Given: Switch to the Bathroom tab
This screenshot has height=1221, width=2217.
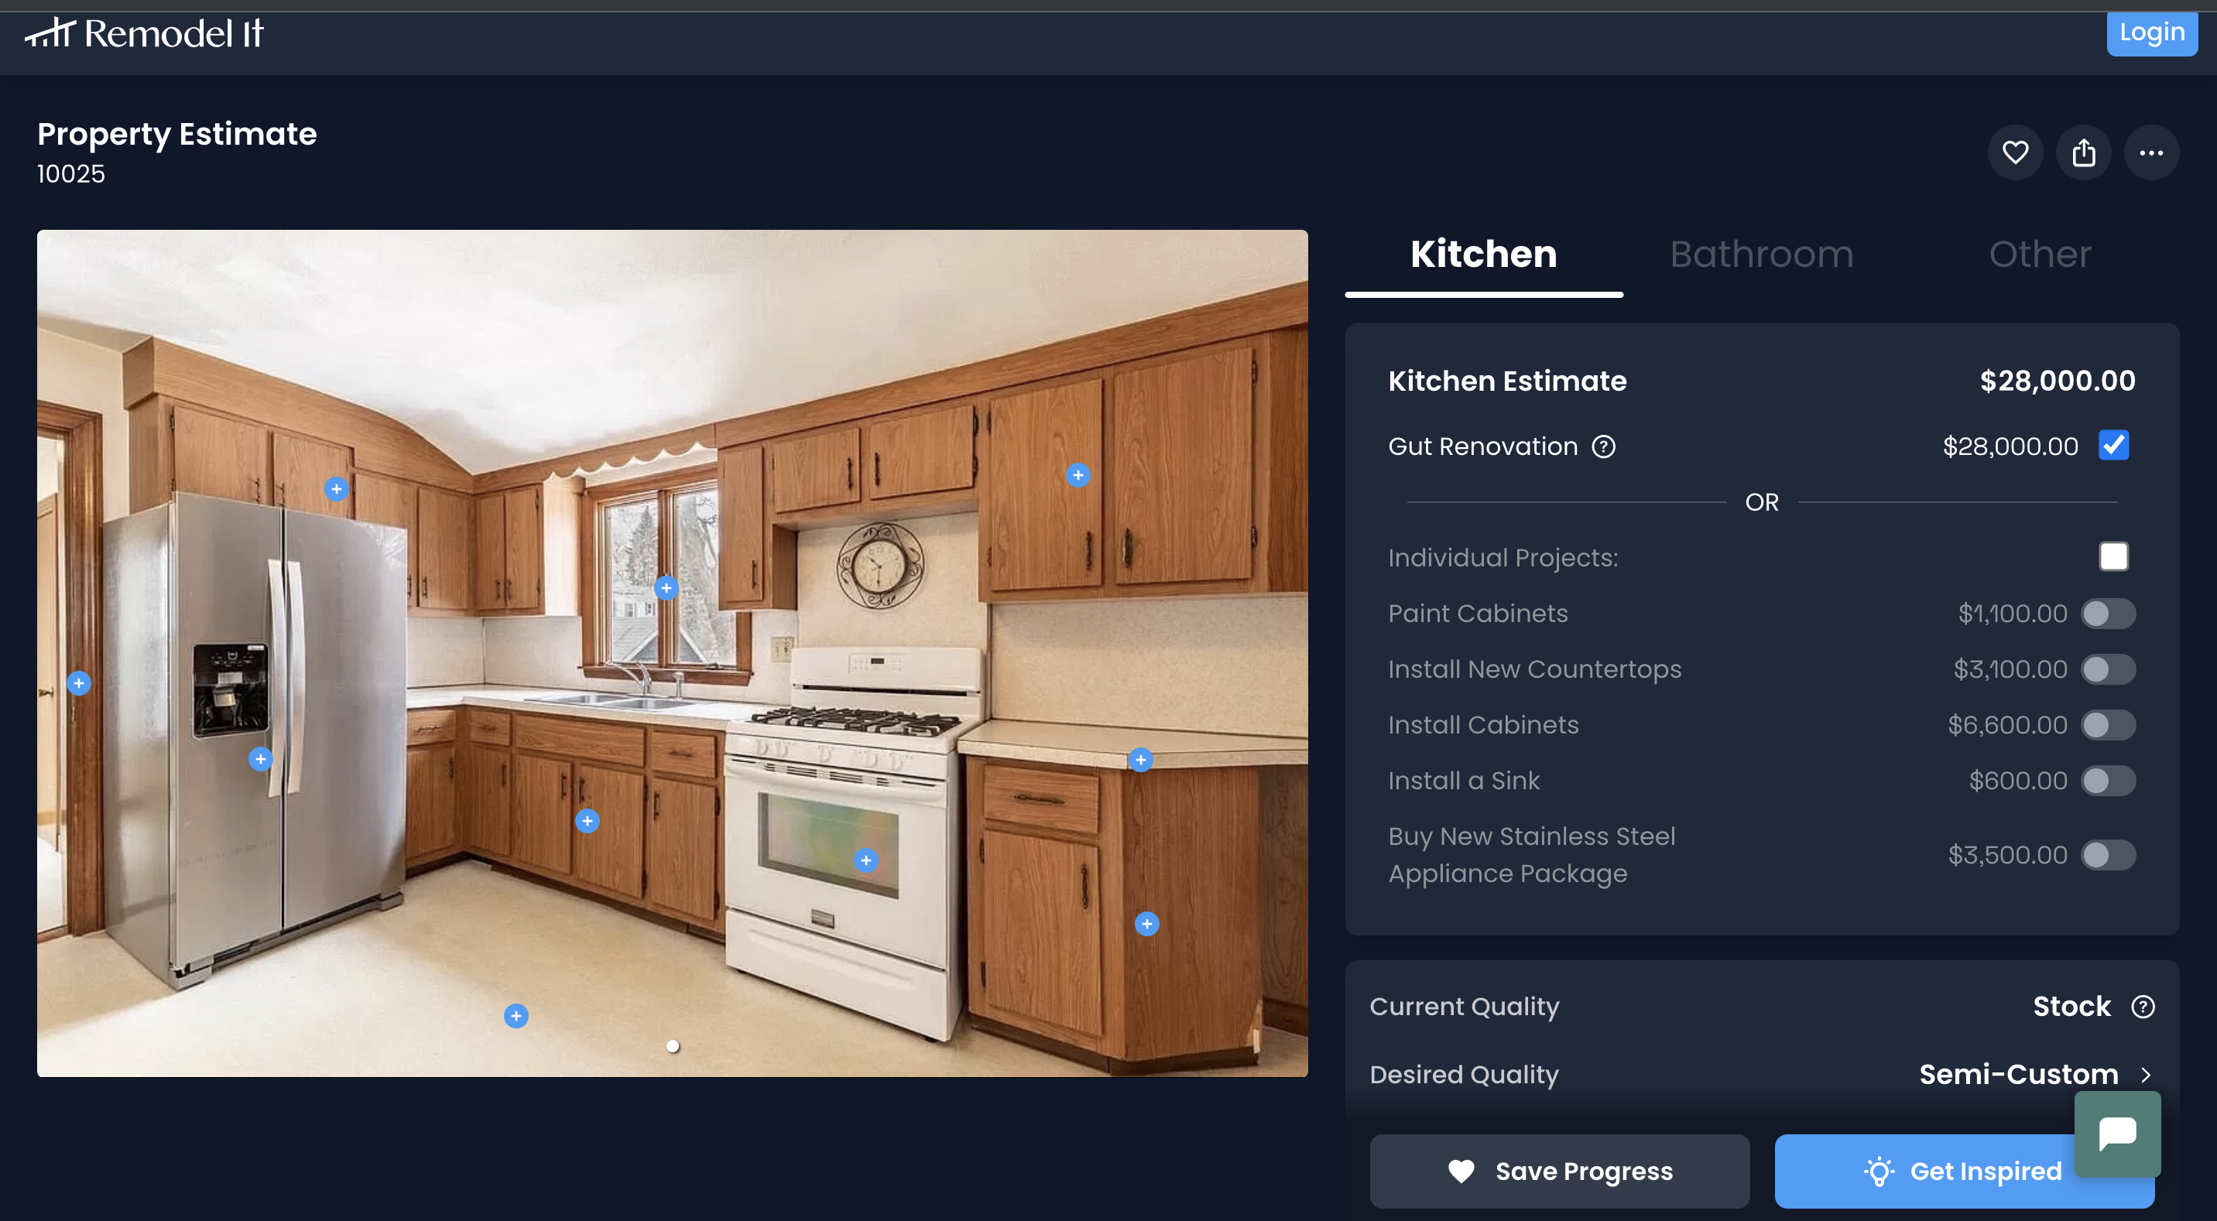Looking at the screenshot, I should [1763, 251].
